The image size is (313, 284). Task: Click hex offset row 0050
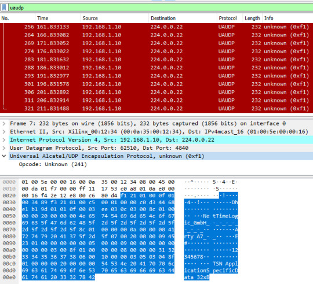coord(9,216)
